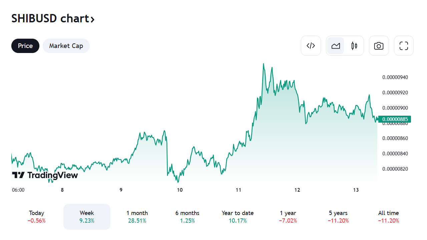Show the 1 month range

tap(137, 217)
